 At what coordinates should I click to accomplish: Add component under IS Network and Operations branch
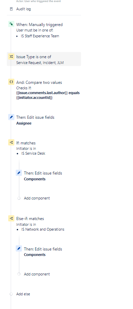tap(37, 274)
